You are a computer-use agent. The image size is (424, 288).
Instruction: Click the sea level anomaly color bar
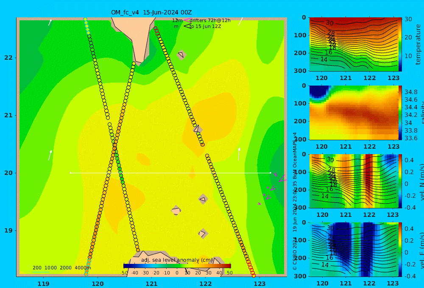177,266
